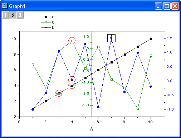Maximize the Graph1 window
Screen dimensions: 181x138
click(x=167, y=6)
